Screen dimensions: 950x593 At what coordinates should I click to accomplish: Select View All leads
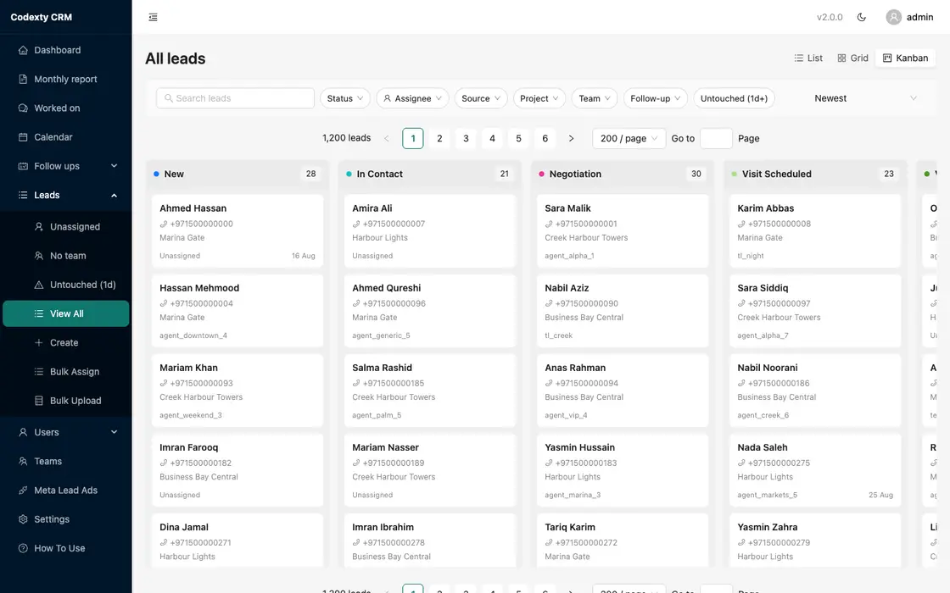click(65, 314)
